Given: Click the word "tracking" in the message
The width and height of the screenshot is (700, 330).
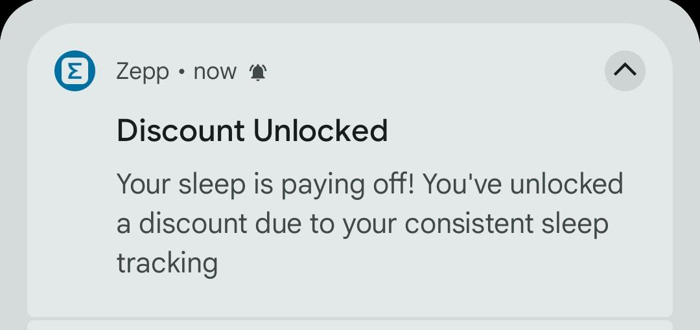Looking at the screenshot, I should click(x=167, y=263).
